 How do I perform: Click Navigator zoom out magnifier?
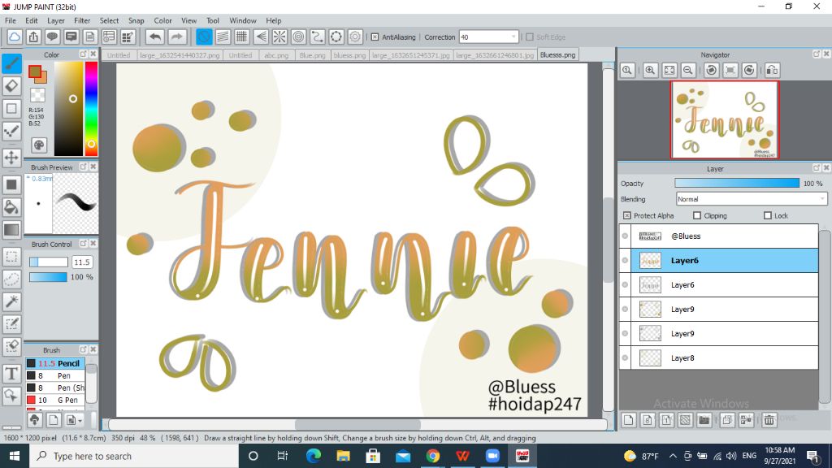(x=688, y=70)
